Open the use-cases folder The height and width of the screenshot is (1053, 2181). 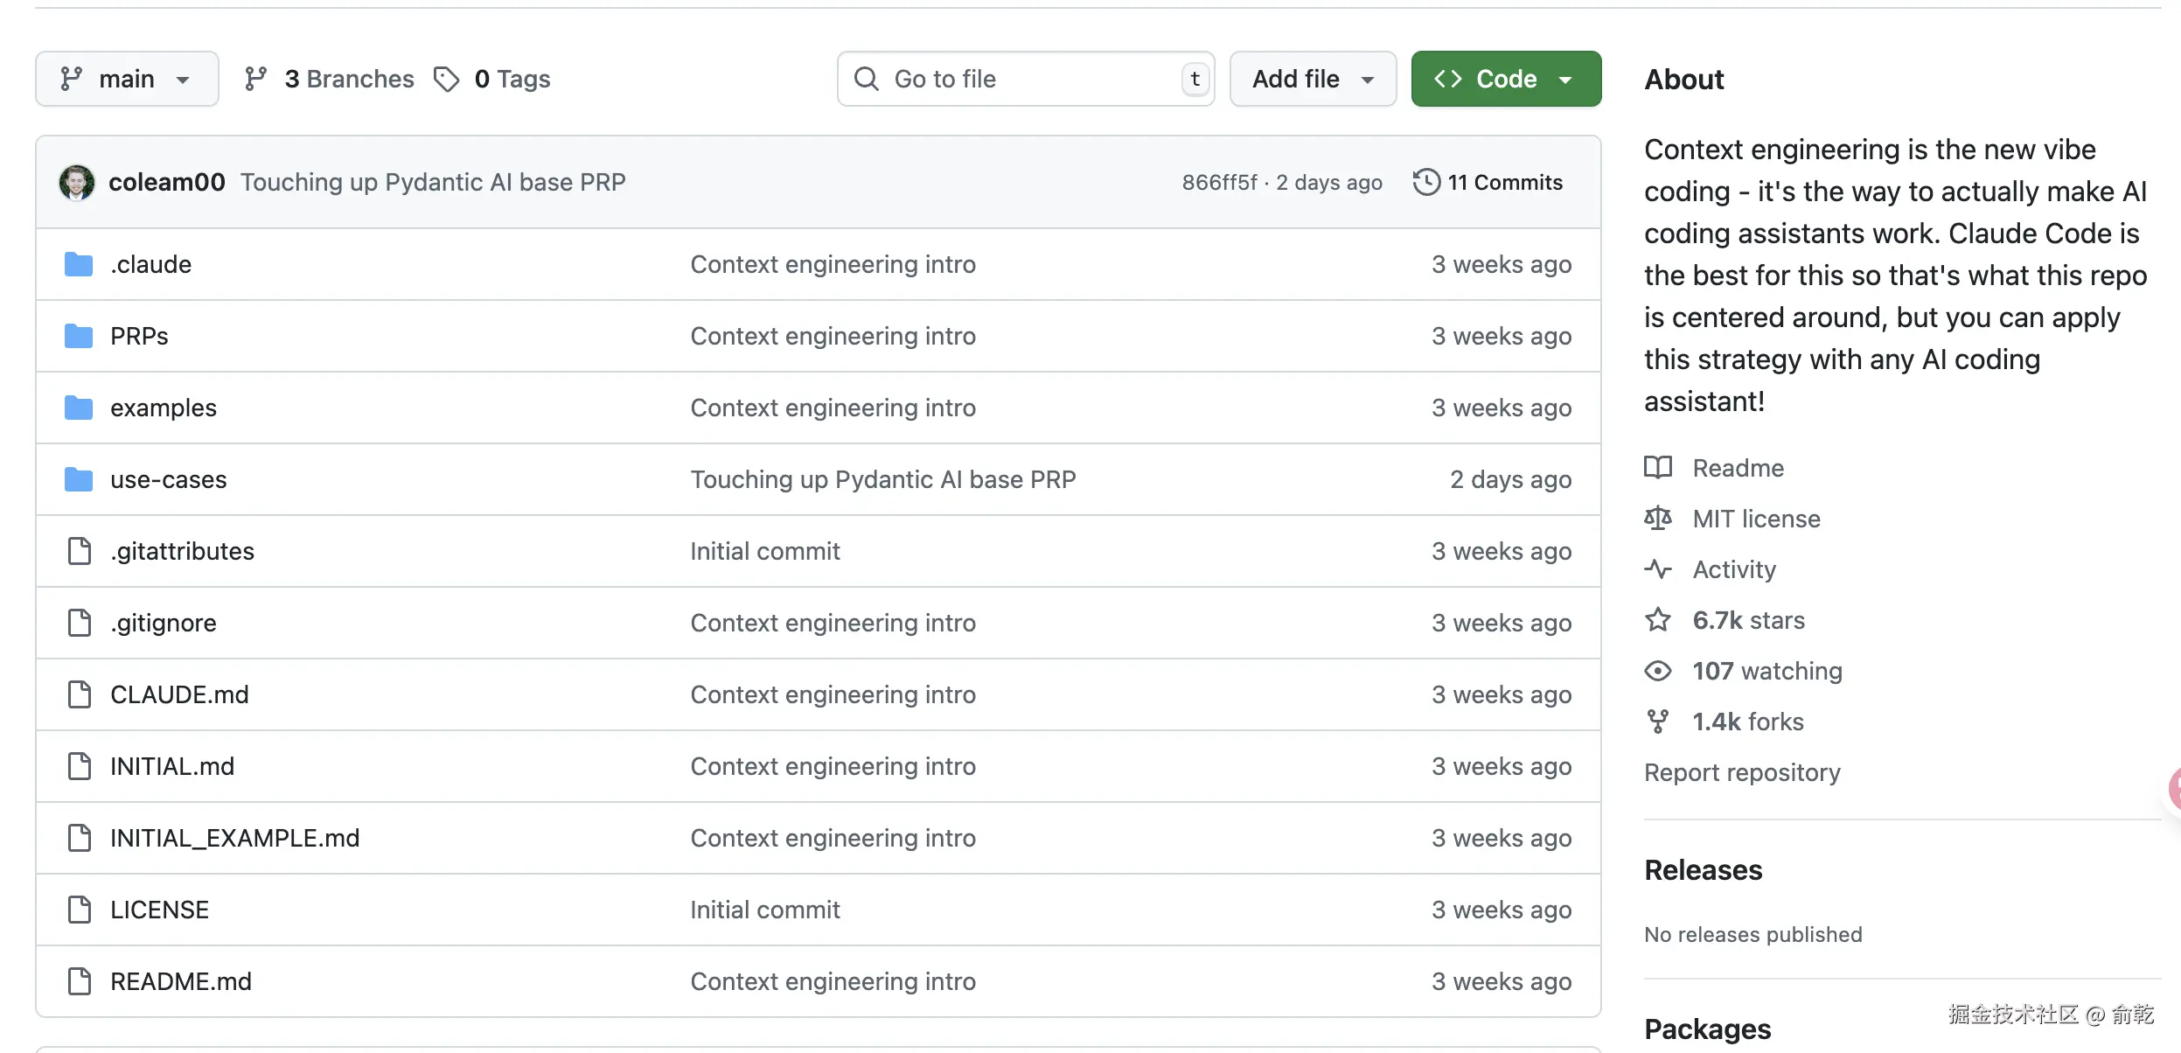click(x=168, y=479)
